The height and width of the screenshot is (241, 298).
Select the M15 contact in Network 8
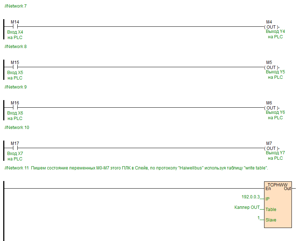click(x=15, y=67)
